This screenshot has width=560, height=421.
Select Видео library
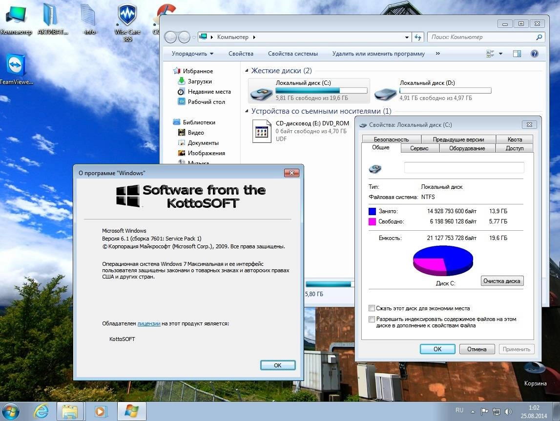[x=191, y=132]
